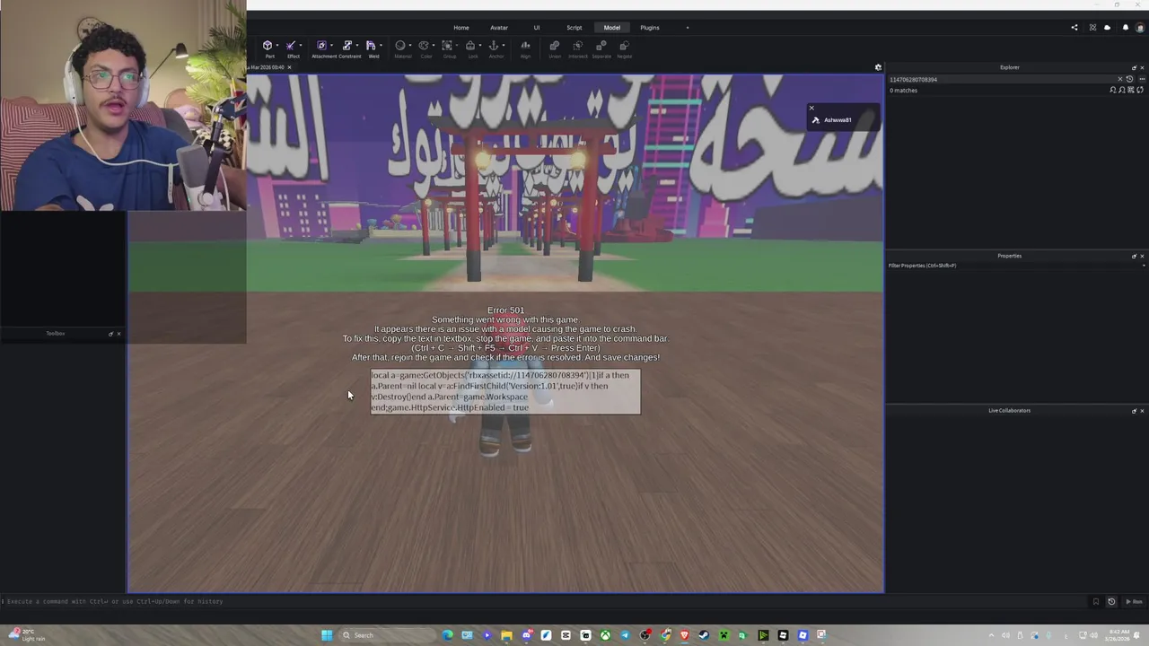Screen dimensions: 1149x646
Task: Clear the Explorer search field
Action: coord(1120,79)
